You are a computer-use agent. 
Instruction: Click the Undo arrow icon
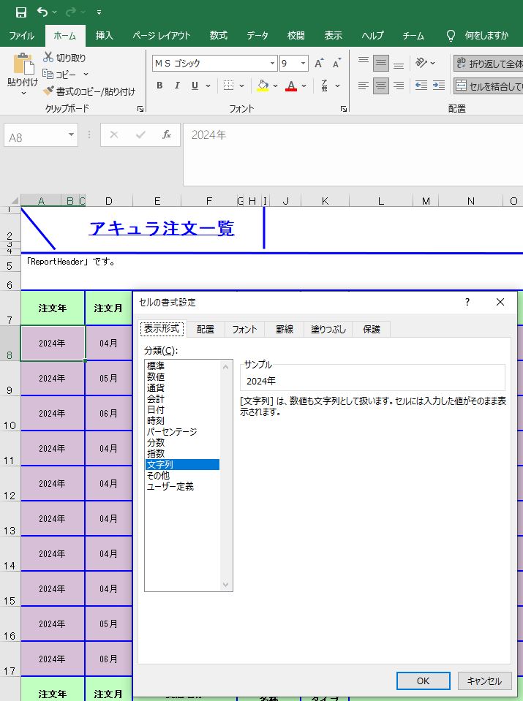click(42, 12)
